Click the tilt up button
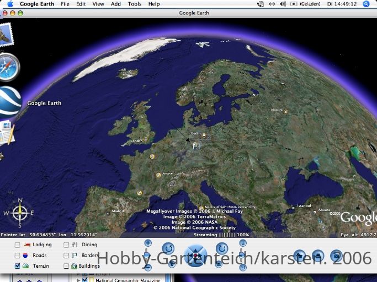This screenshot has height=282, width=377. (243, 243)
